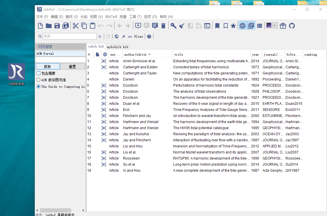Sort by journal column header
327x216 pixels.
[x=273, y=54]
